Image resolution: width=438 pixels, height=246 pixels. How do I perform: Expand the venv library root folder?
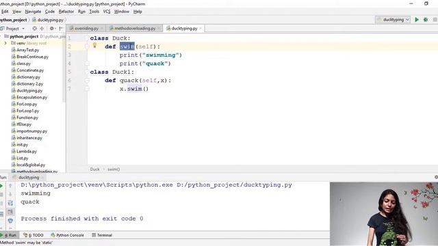5,43
